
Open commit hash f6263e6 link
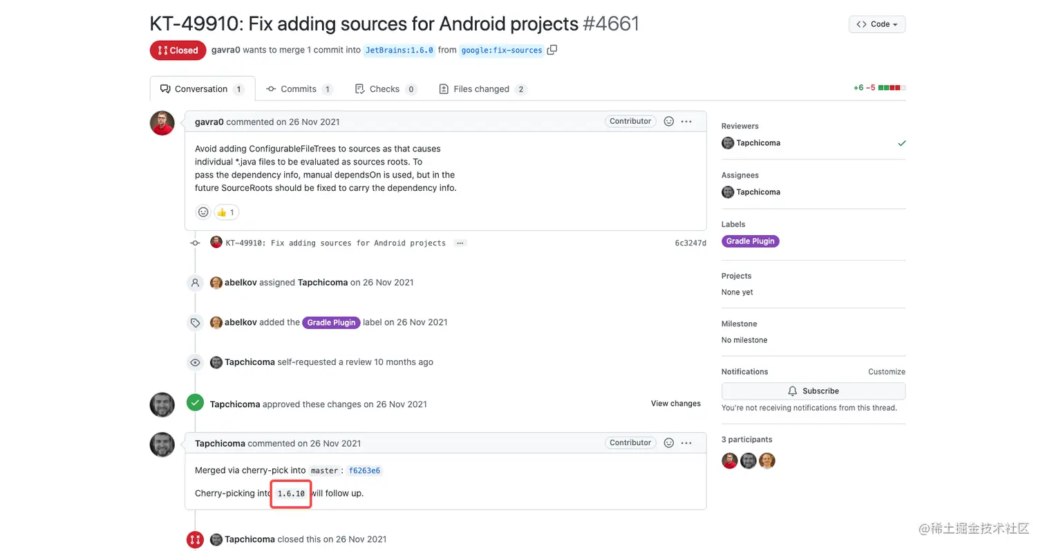pos(364,471)
